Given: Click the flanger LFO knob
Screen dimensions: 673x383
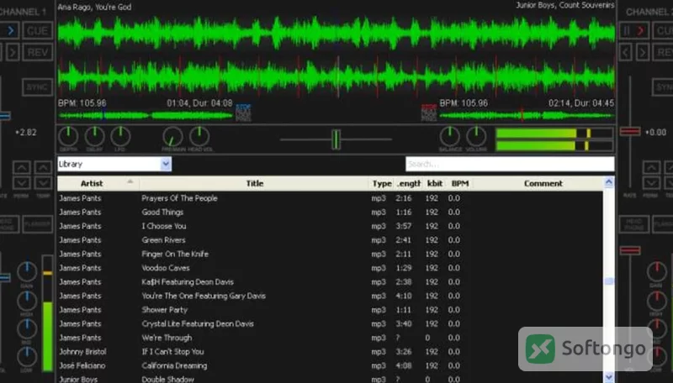Looking at the screenshot, I should coord(120,137).
